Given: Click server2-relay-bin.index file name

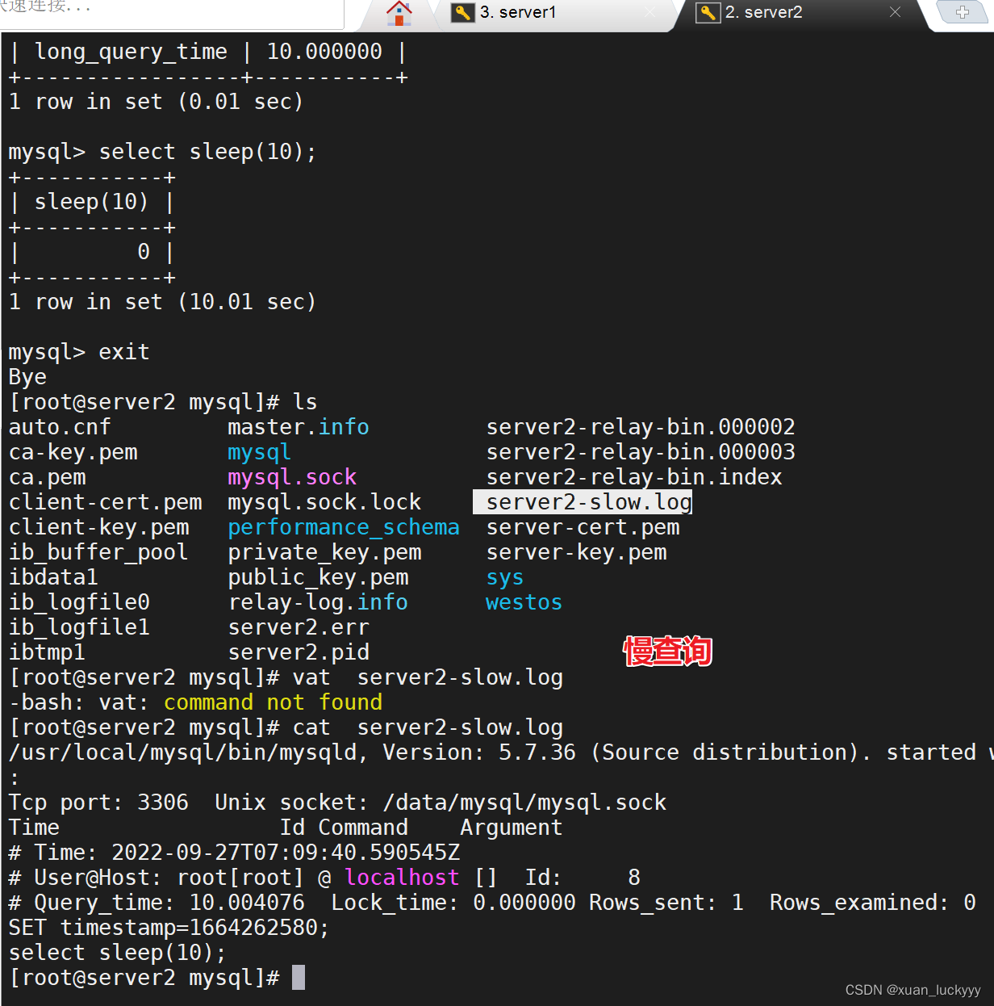Looking at the screenshot, I should (634, 477).
